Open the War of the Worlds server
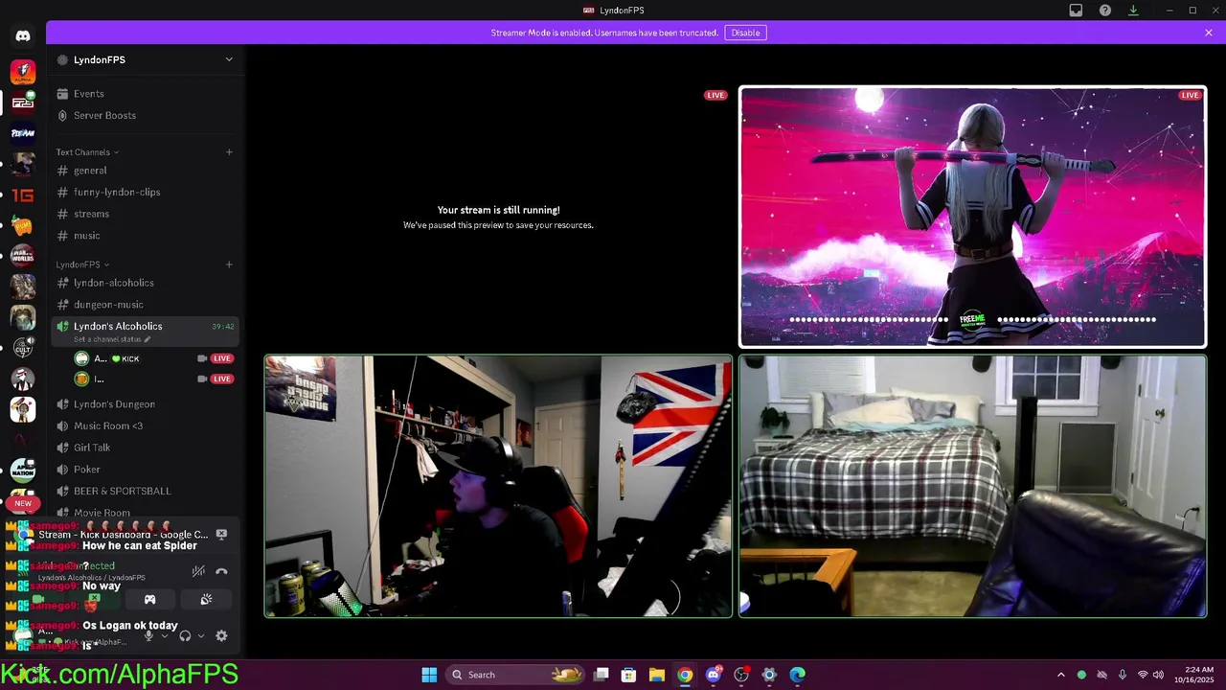This screenshot has width=1226, height=690. coord(23,256)
